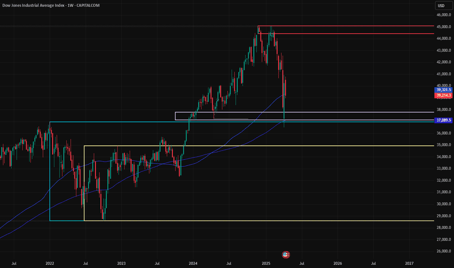Click the 2024 label on the time axis

point(193,263)
